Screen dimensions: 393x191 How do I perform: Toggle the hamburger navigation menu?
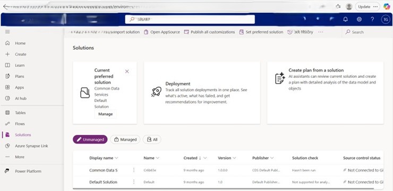click(7, 32)
